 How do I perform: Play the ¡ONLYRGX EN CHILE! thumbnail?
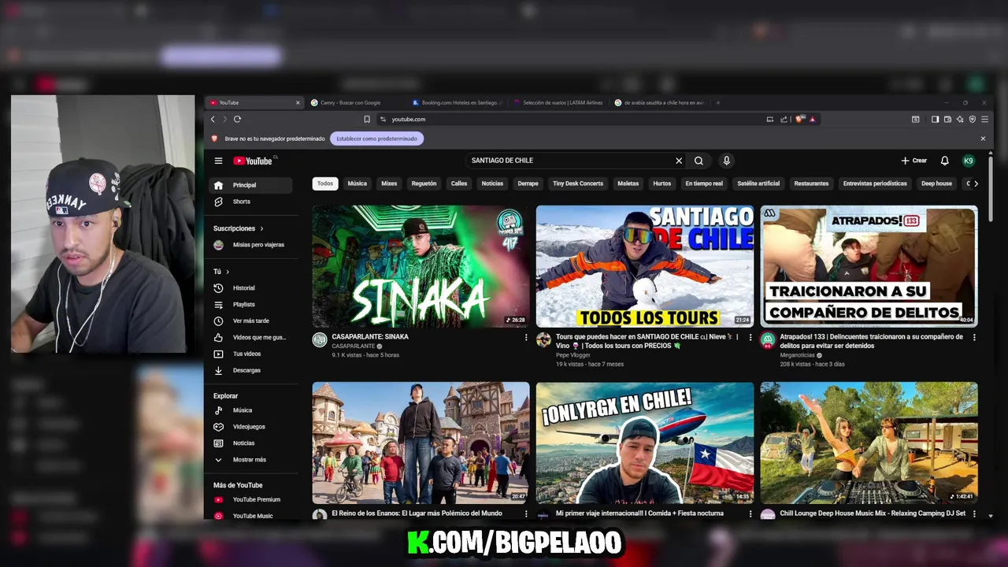(x=645, y=443)
